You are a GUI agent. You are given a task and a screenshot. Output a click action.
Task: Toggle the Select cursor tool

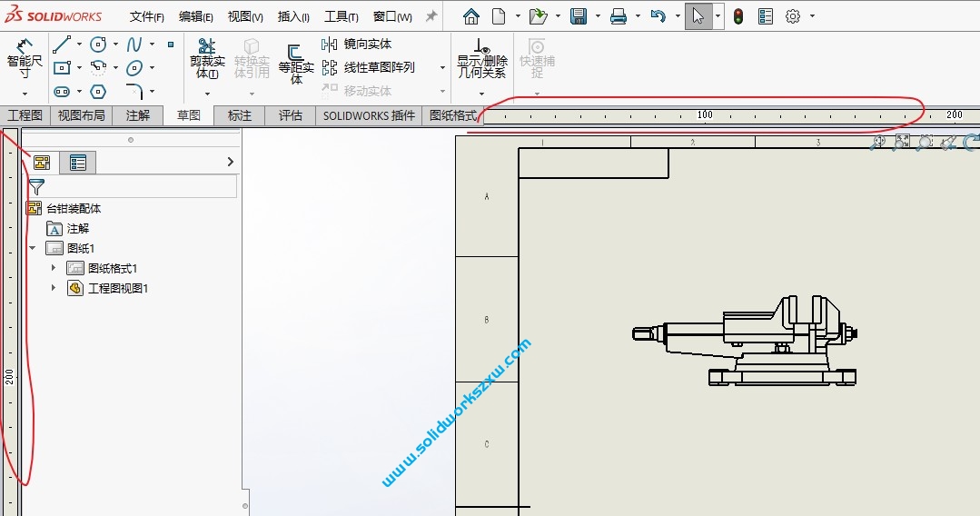coord(698,16)
